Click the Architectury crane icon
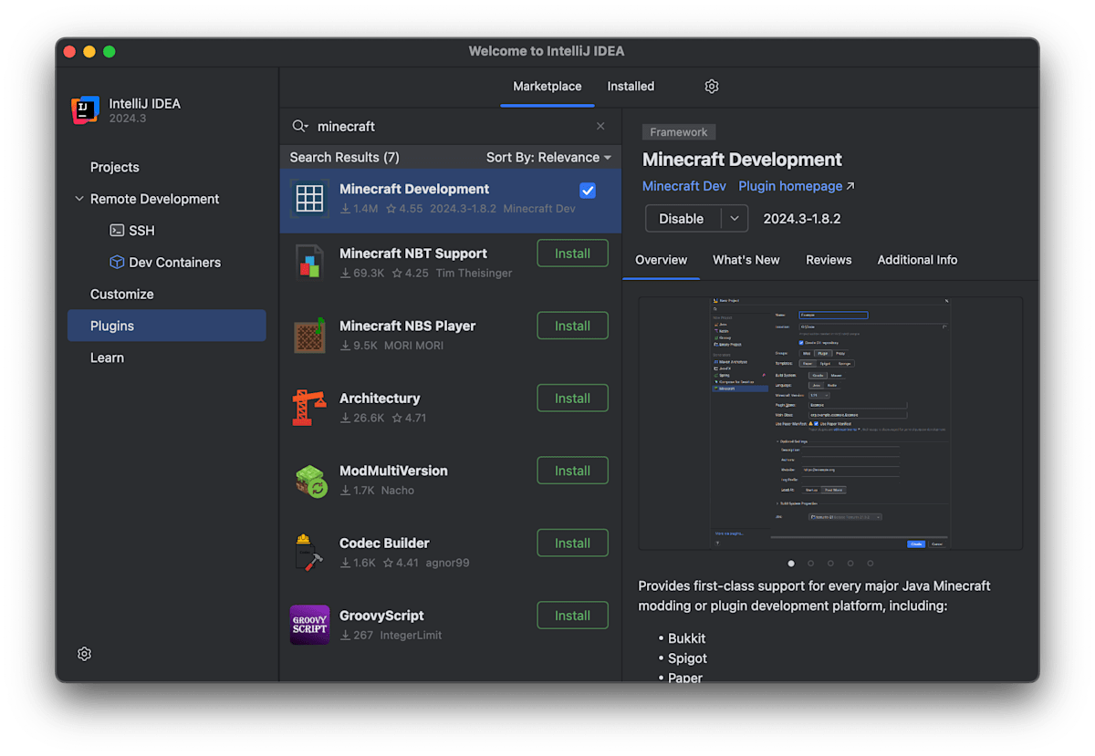The width and height of the screenshot is (1095, 756). [309, 407]
